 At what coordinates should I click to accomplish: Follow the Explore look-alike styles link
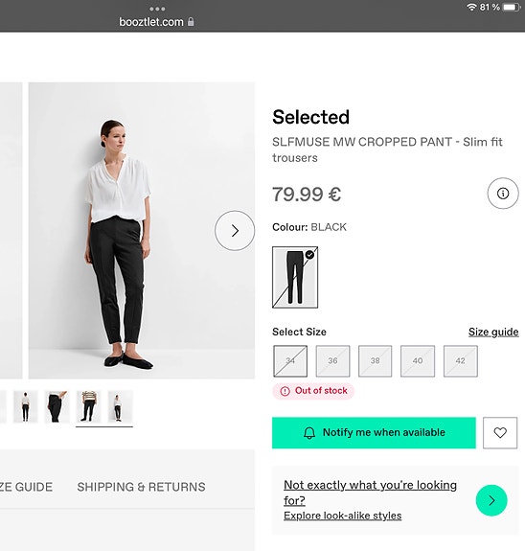coord(343,516)
